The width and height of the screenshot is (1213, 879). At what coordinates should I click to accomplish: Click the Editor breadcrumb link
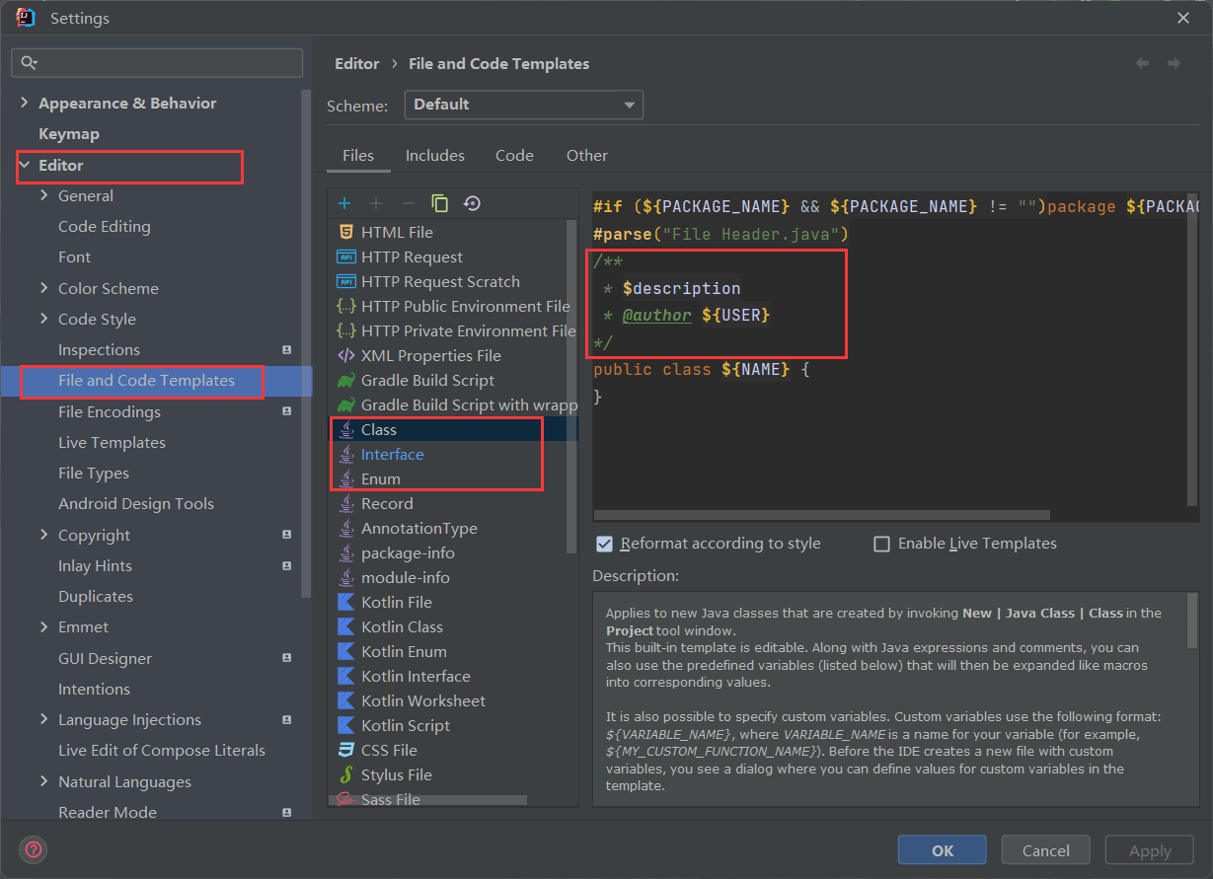(356, 63)
